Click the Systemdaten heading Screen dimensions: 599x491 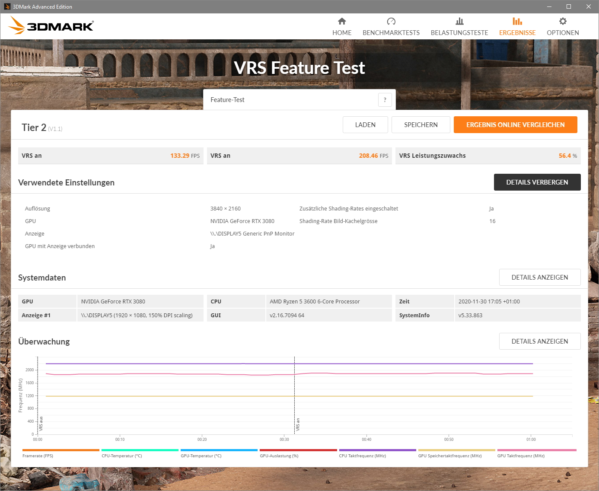pos(42,277)
